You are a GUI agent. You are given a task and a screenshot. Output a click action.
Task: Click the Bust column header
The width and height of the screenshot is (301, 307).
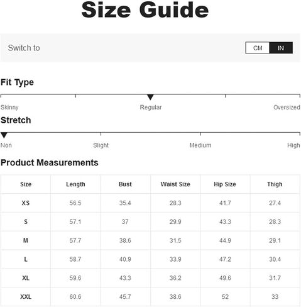pos(125,184)
